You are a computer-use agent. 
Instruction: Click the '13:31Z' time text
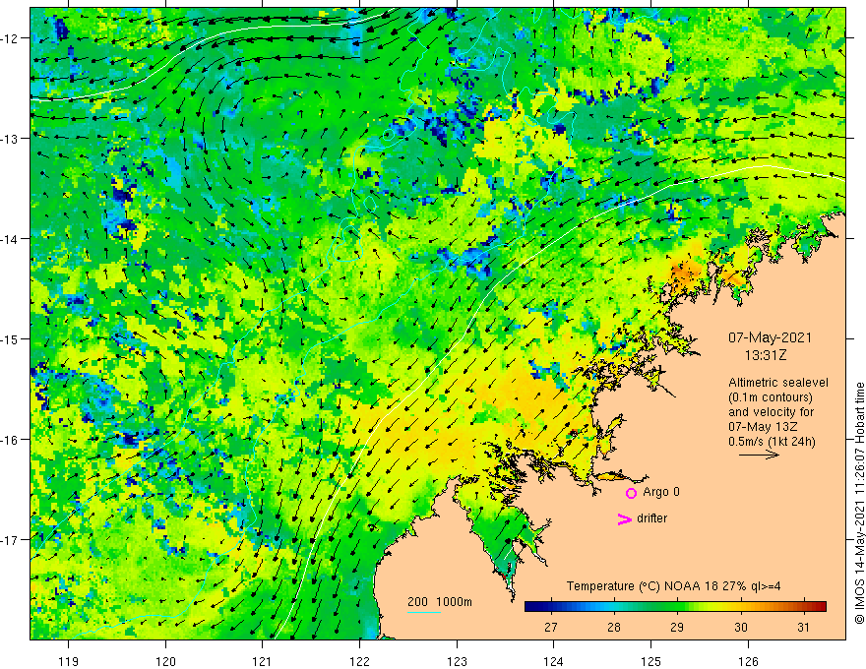click(766, 355)
